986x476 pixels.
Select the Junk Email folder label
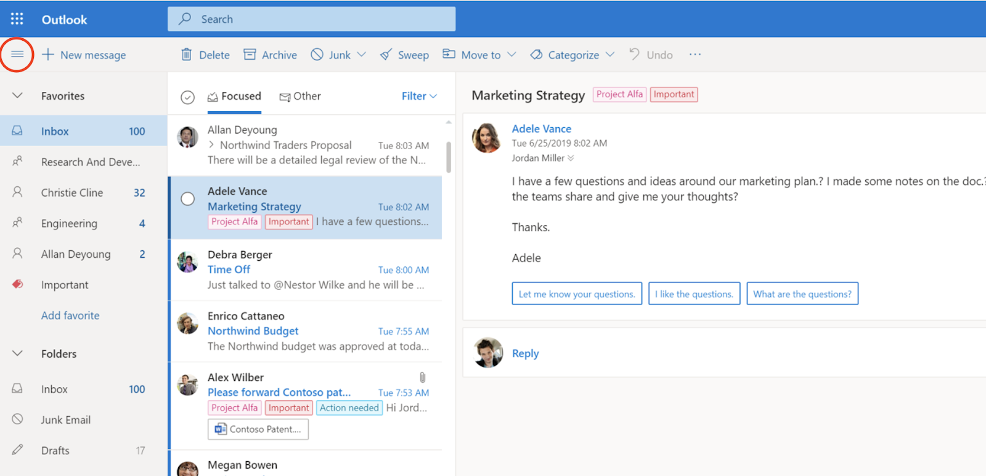click(x=66, y=420)
